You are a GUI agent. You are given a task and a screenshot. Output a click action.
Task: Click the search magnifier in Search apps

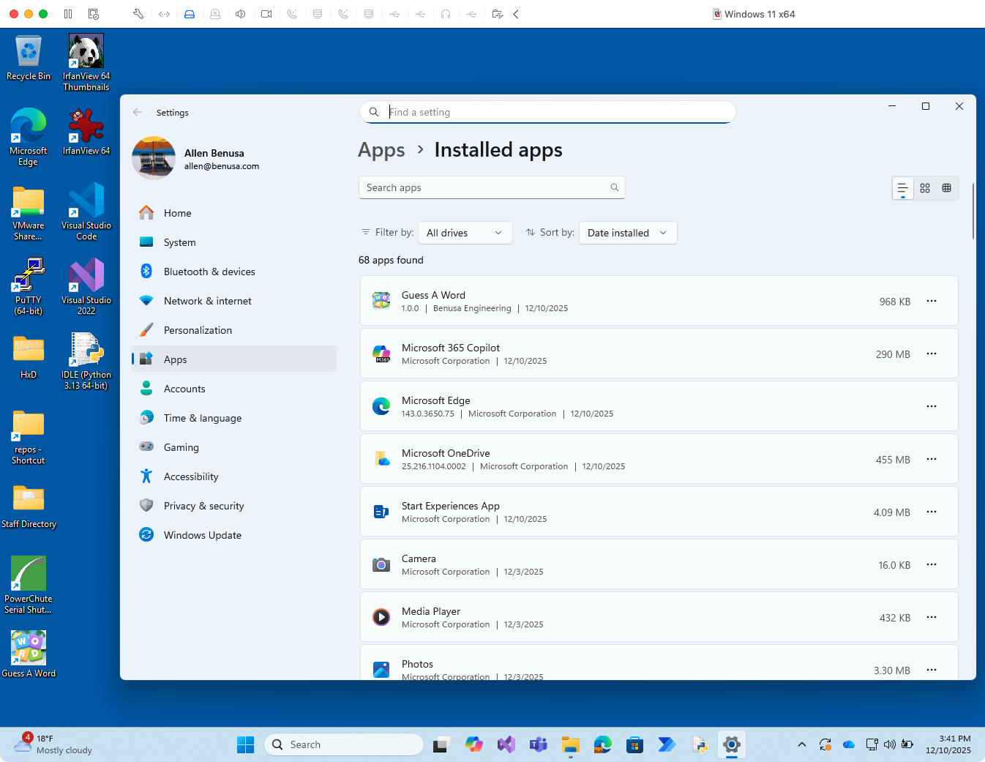coord(615,187)
